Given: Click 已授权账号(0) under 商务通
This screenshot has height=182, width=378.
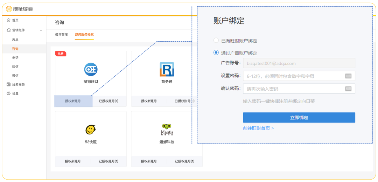Looking at the screenshot, I should pyautogui.click(x=185, y=101).
